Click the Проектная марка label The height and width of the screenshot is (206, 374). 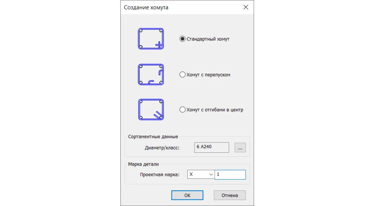pyautogui.click(x=159, y=174)
